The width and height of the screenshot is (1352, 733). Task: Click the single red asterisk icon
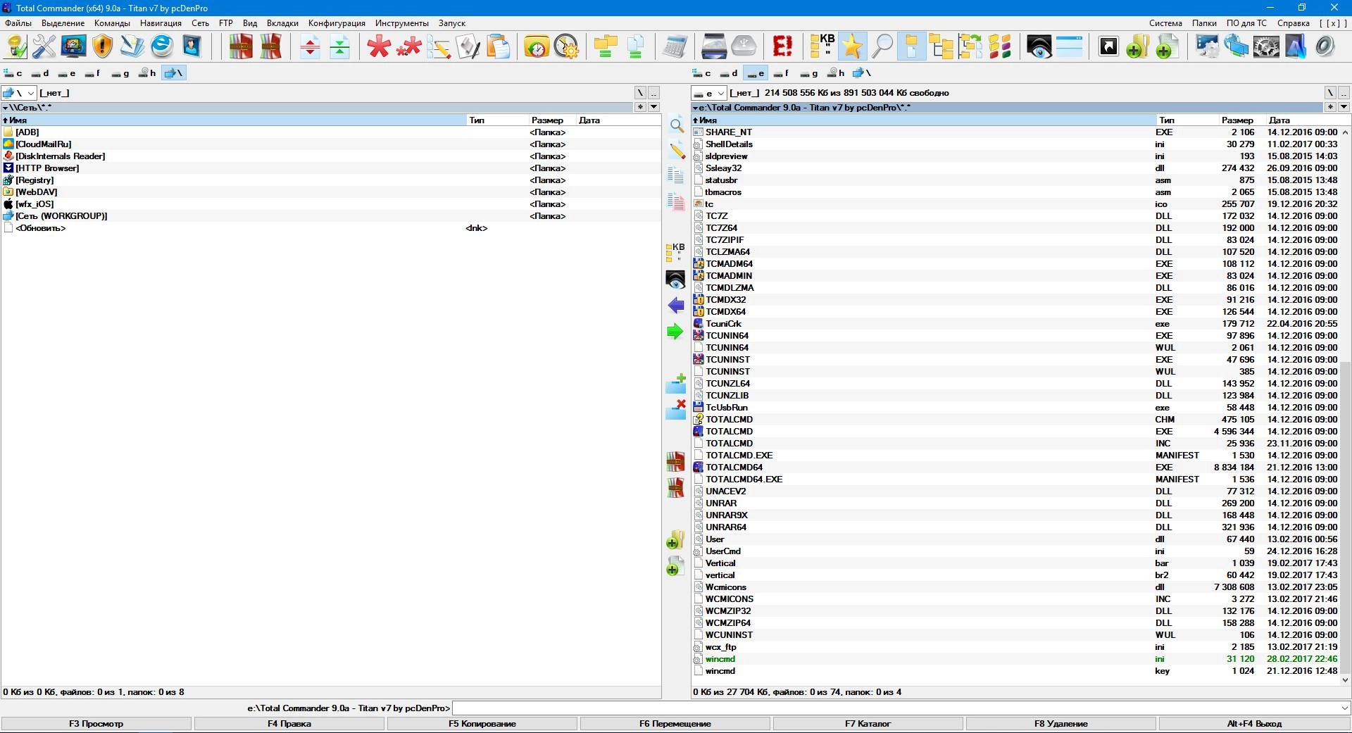[379, 46]
